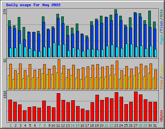Select the red KBytes bar for day 19

pyautogui.click(x=97, y=108)
